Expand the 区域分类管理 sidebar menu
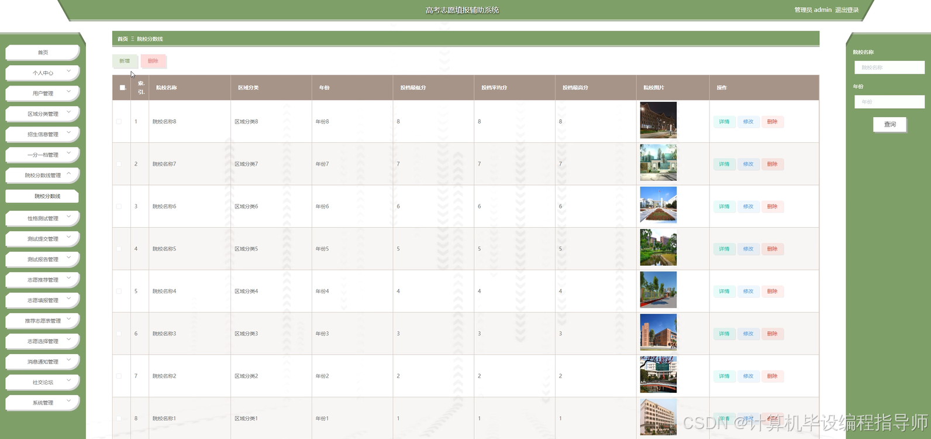 click(x=43, y=114)
